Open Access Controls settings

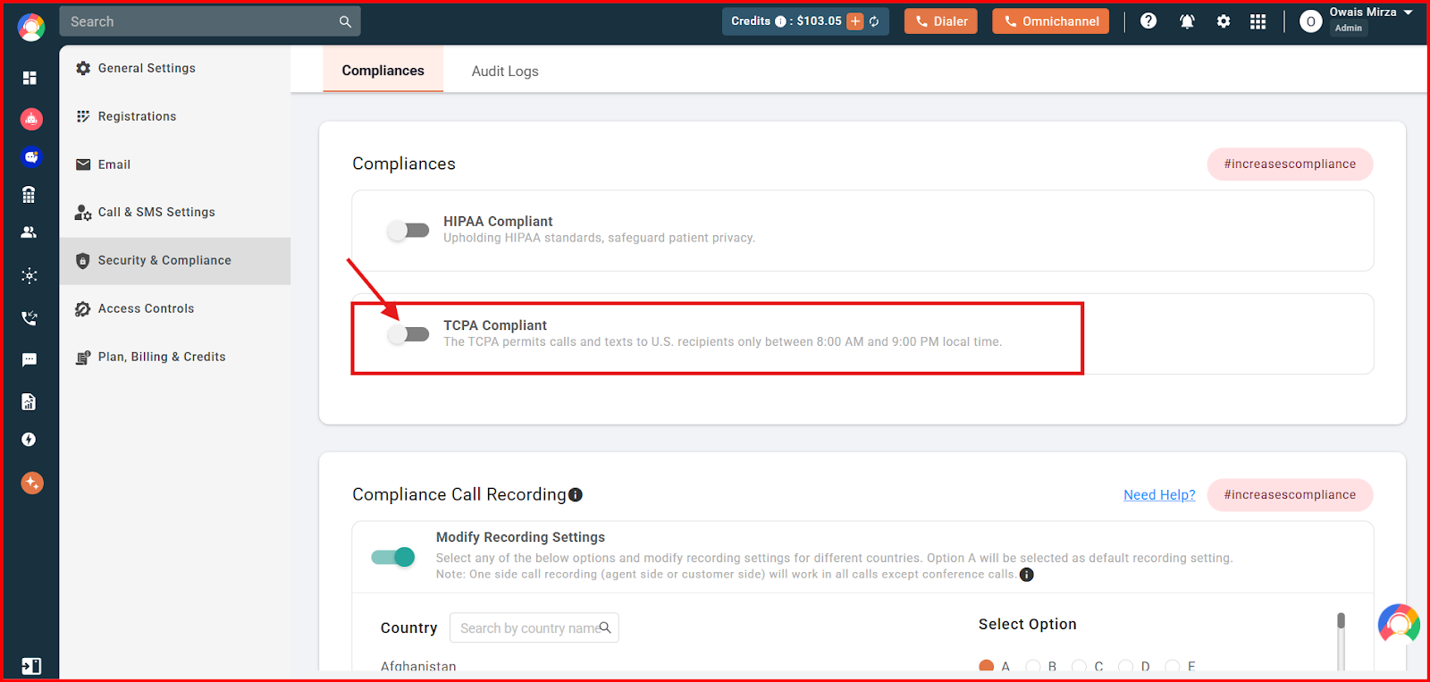coord(175,308)
